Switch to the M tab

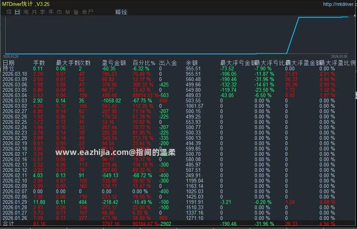point(68,12)
